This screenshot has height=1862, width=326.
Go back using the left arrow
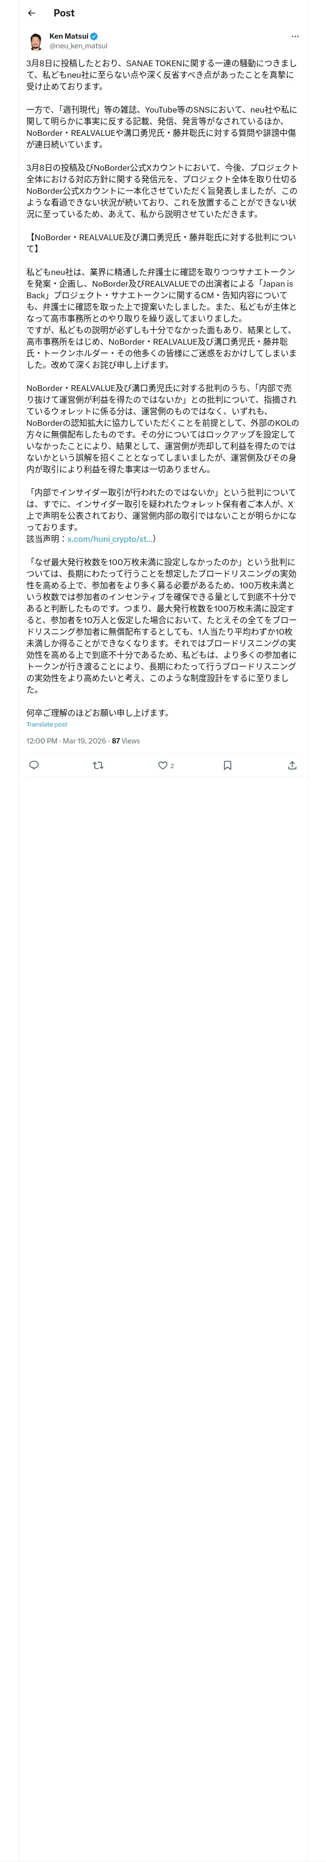tap(31, 13)
